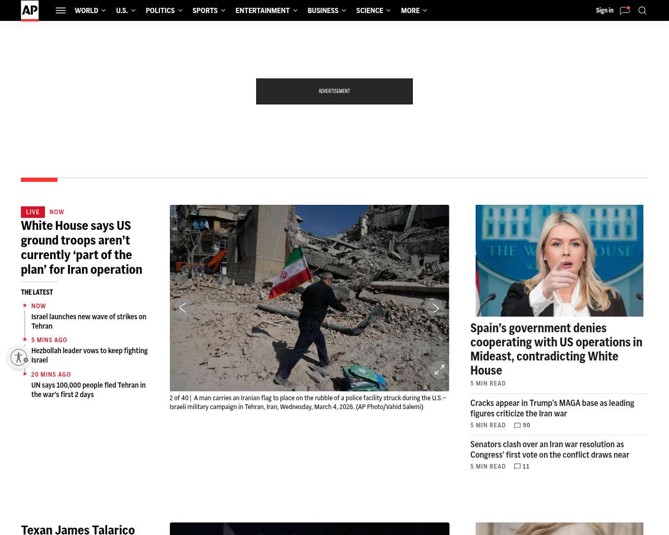This screenshot has width=669, height=535.
Task: Open 'Israel launches new wave of strikes' update
Action: click(x=89, y=321)
